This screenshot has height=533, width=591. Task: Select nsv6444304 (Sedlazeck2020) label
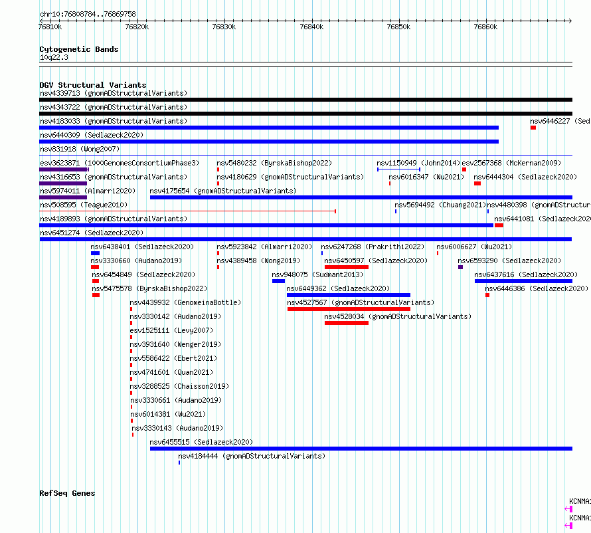[x=525, y=177]
